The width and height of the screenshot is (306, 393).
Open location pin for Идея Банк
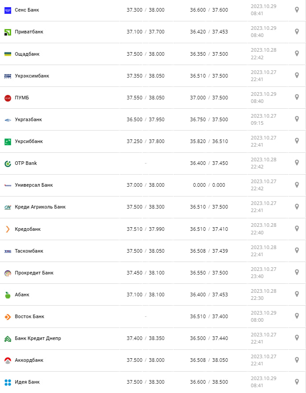tap(297, 381)
